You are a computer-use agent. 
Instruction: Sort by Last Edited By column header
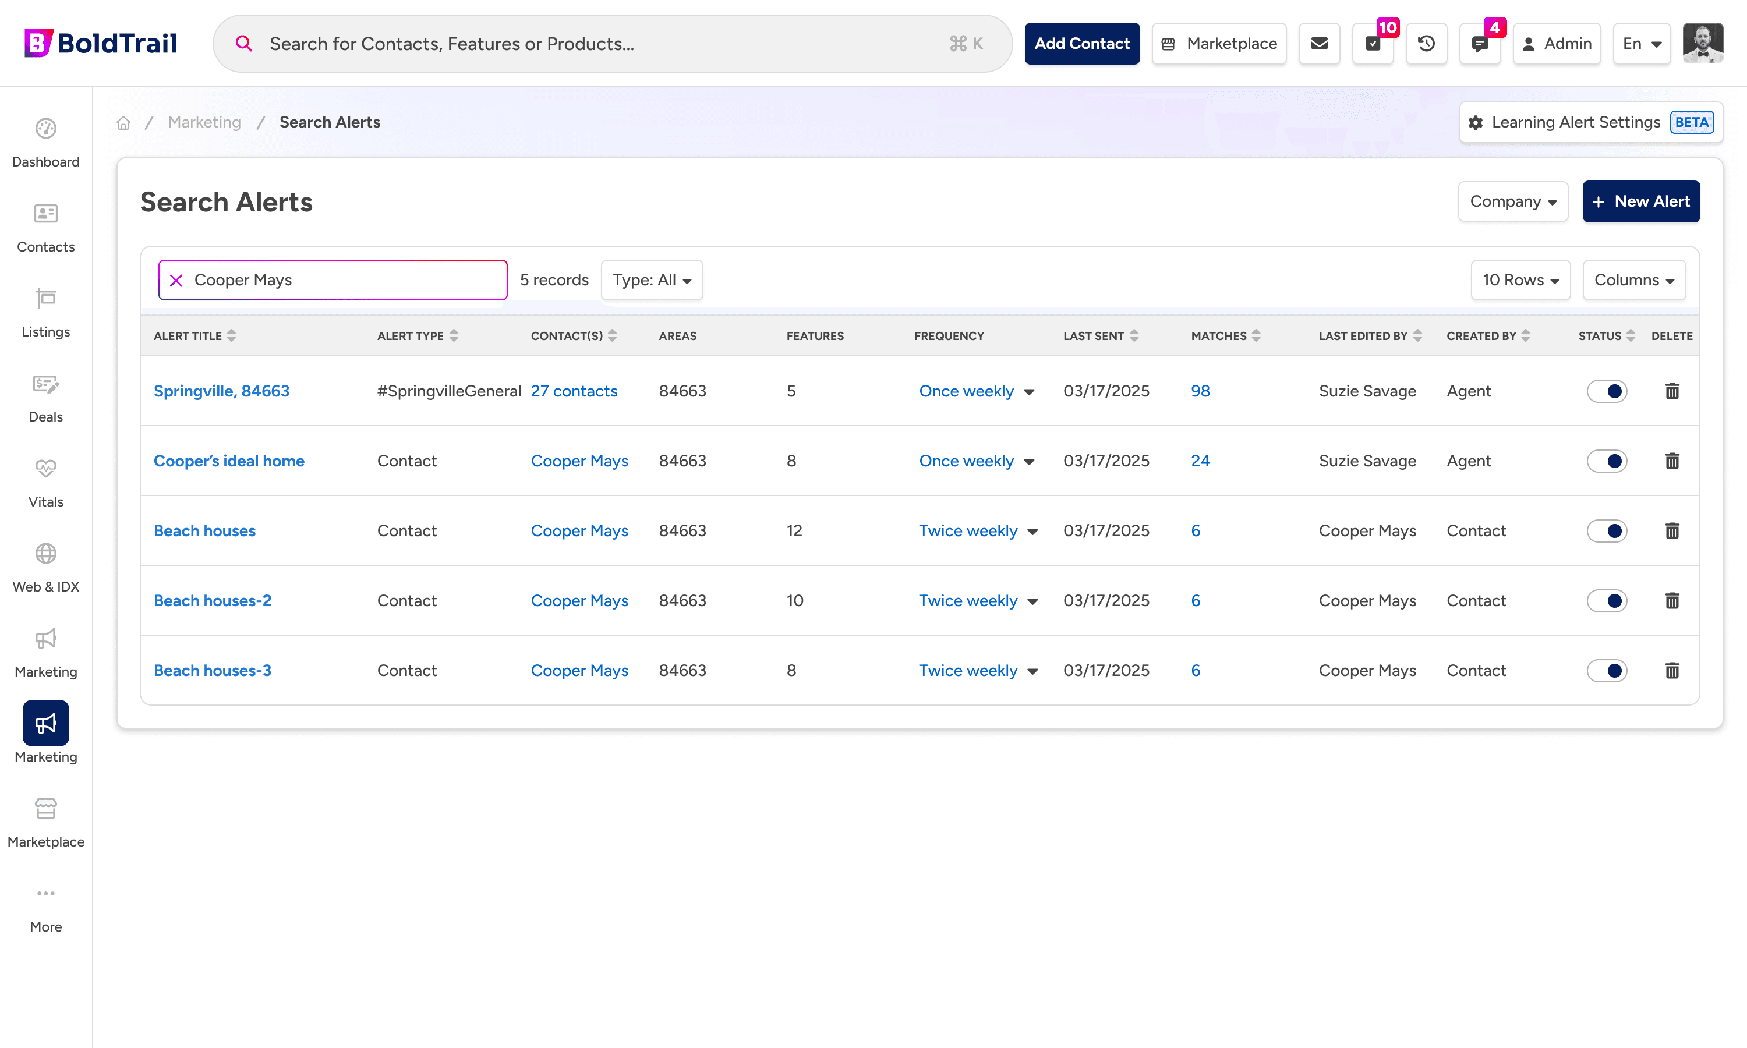point(1370,336)
